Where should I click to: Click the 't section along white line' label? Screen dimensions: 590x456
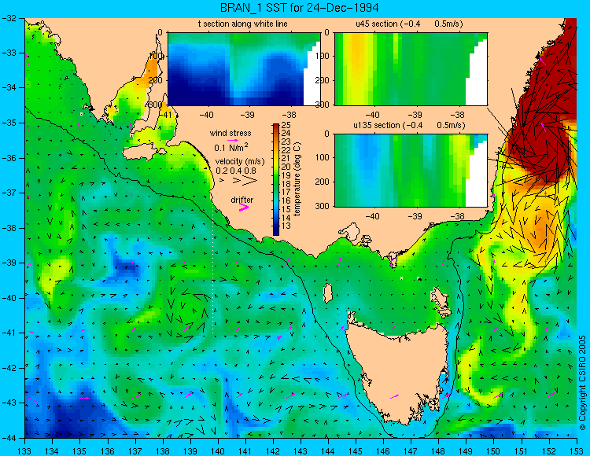243,24
